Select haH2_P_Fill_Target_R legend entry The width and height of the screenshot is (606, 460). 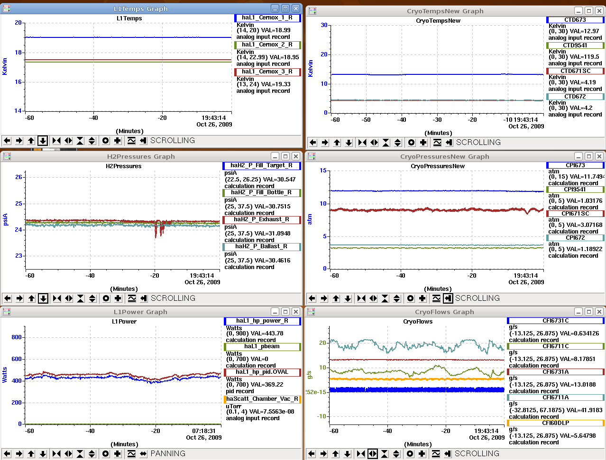pyautogui.click(x=262, y=166)
